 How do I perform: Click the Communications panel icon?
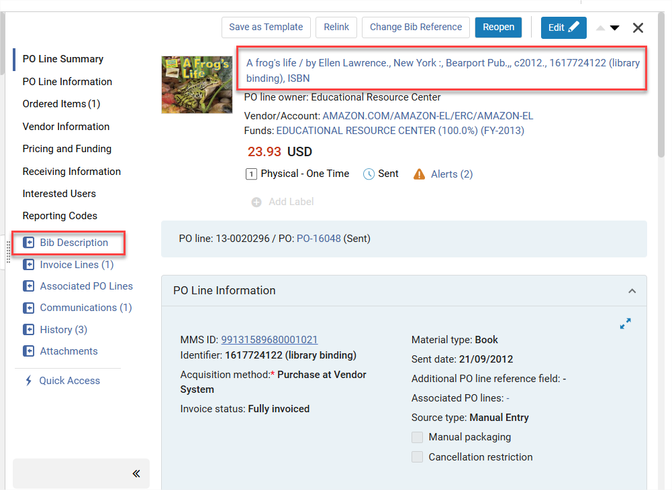tap(28, 308)
